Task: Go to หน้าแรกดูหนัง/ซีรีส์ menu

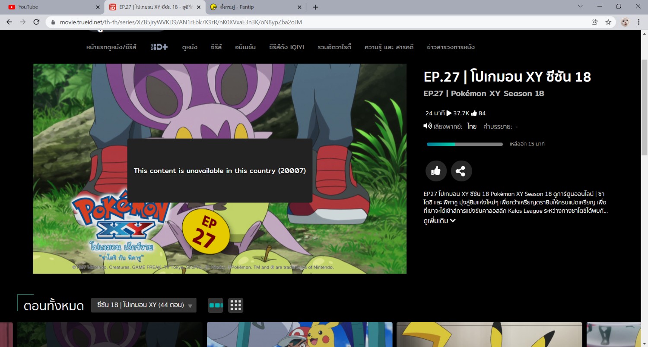Action: (x=111, y=47)
